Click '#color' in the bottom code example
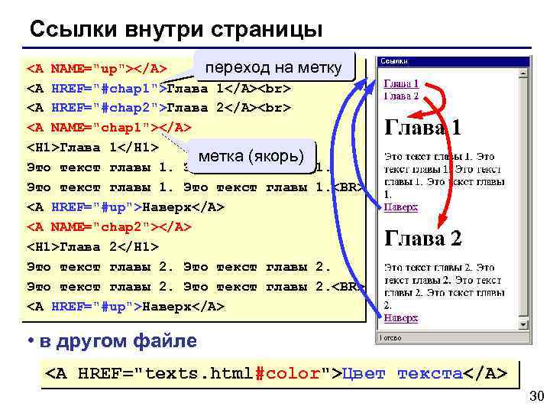 click(288, 373)
